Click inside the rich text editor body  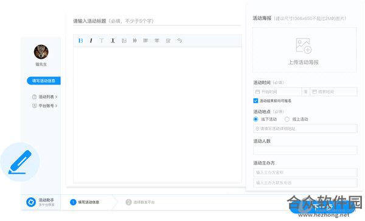click(158, 115)
